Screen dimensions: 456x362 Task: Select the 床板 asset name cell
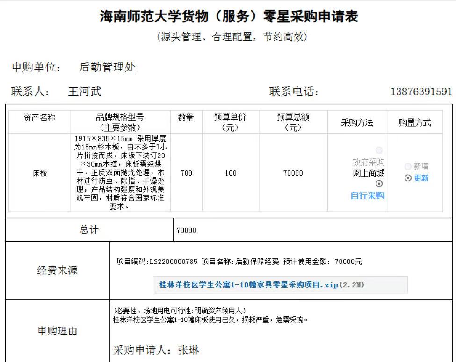(x=40, y=173)
